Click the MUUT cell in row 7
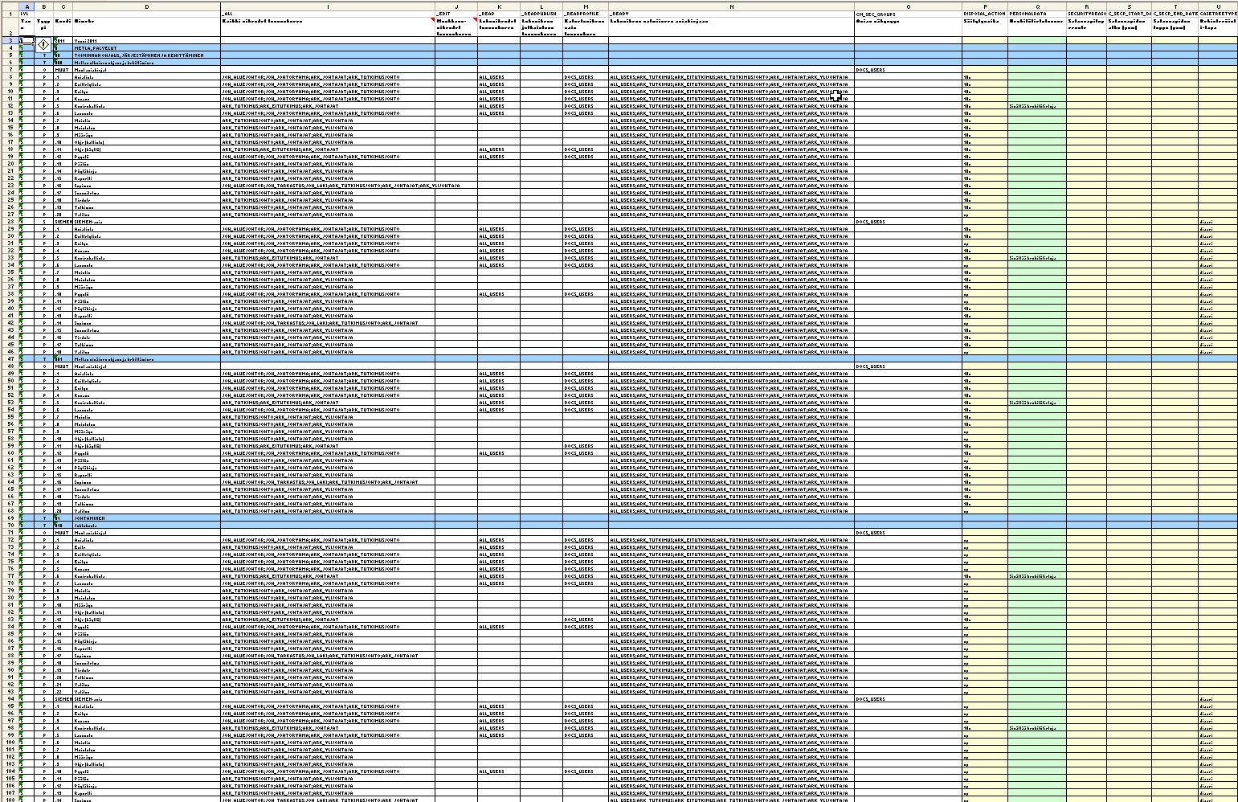Image resolution: width=1238 pixels, height=802 pixels. pyautogui.click(x=63, y=70)
